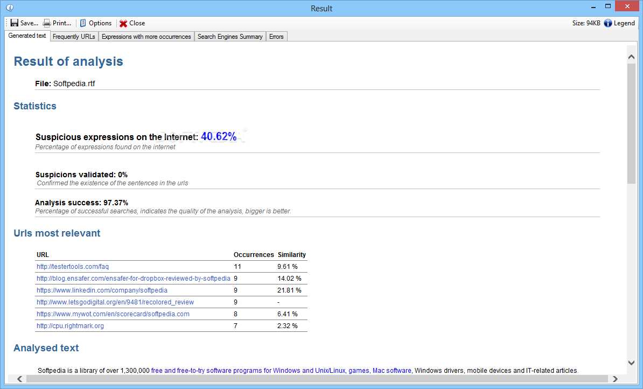Click the horizontal scrollbar right arrow
The height and width of the screenshot is (389, 643).
tap(614, 379)
